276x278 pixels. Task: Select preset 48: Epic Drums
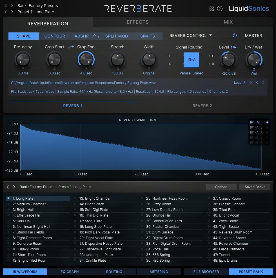pyautogui.click(x=238, y=261)
